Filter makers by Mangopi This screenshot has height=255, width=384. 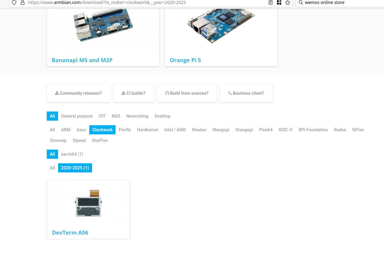(221, 130)
